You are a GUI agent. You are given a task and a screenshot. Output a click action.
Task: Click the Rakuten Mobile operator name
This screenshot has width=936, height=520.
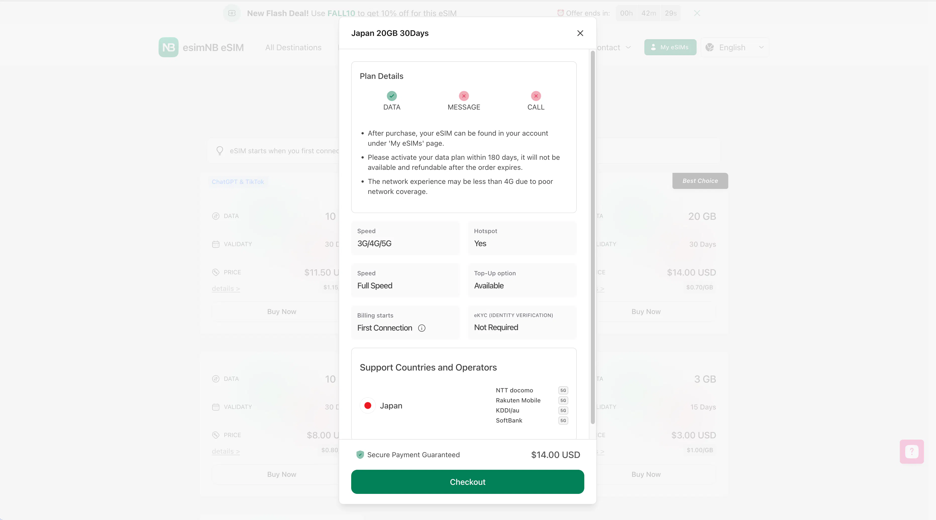point(518,400)
